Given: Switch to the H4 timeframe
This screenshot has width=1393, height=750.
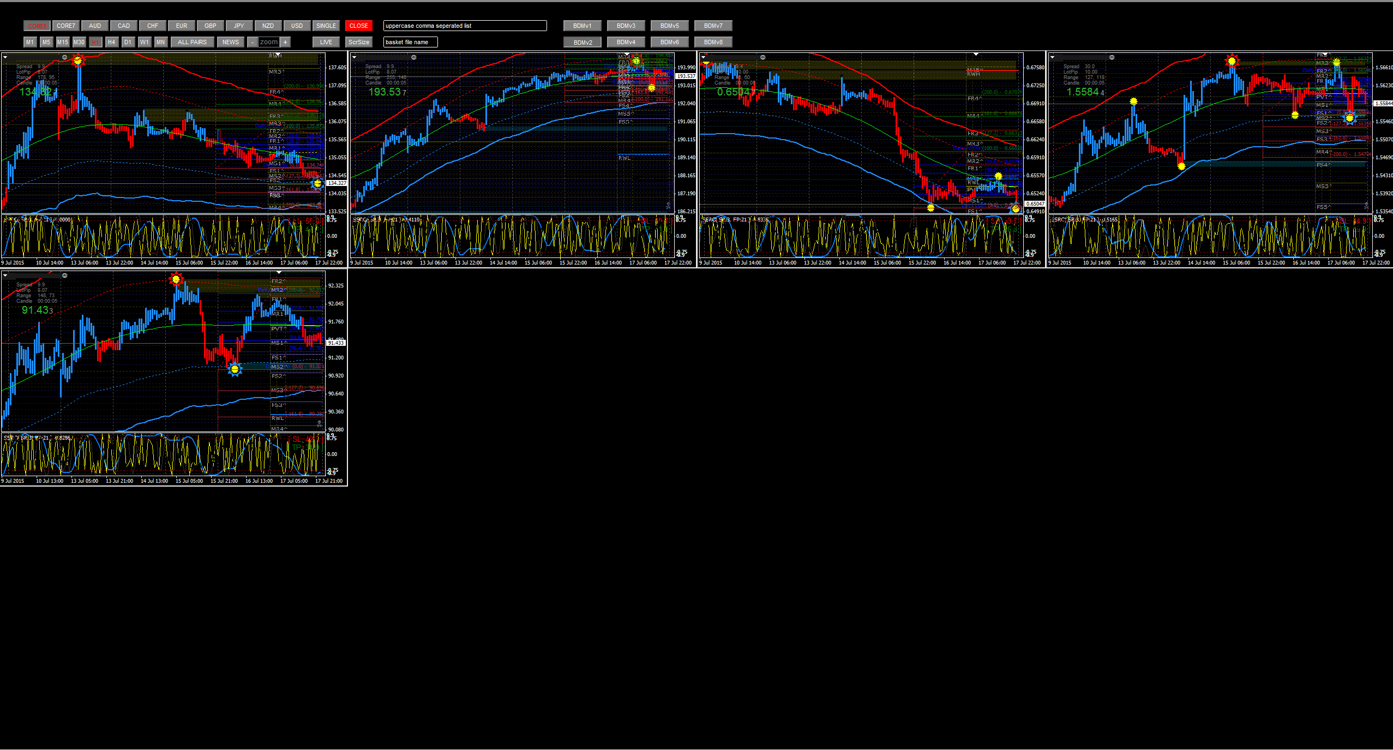Looking at the screenshot, I should tap(112, 42).
